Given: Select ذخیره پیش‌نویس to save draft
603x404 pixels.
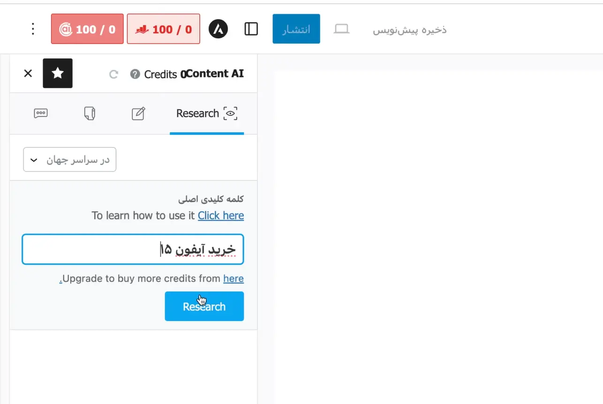Looking at the screenshot, I should [x=409, y=30].
